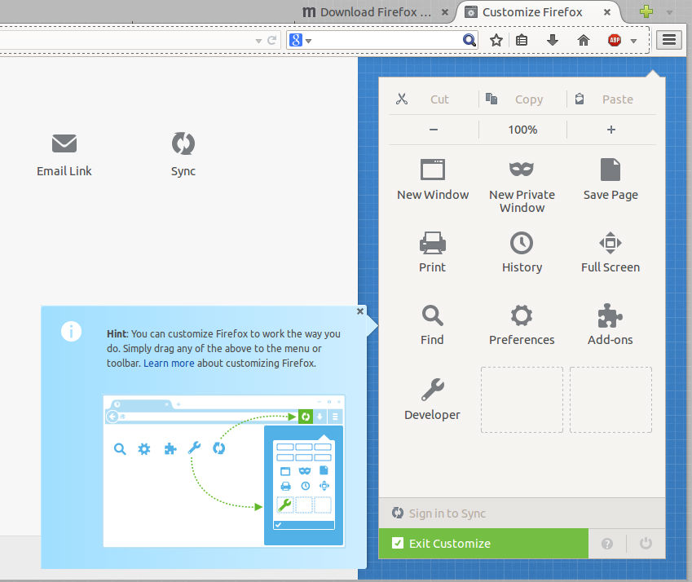Viewport: 692px width, 582px height.
Task: Open the search engine dropdown
Action: 306,39
